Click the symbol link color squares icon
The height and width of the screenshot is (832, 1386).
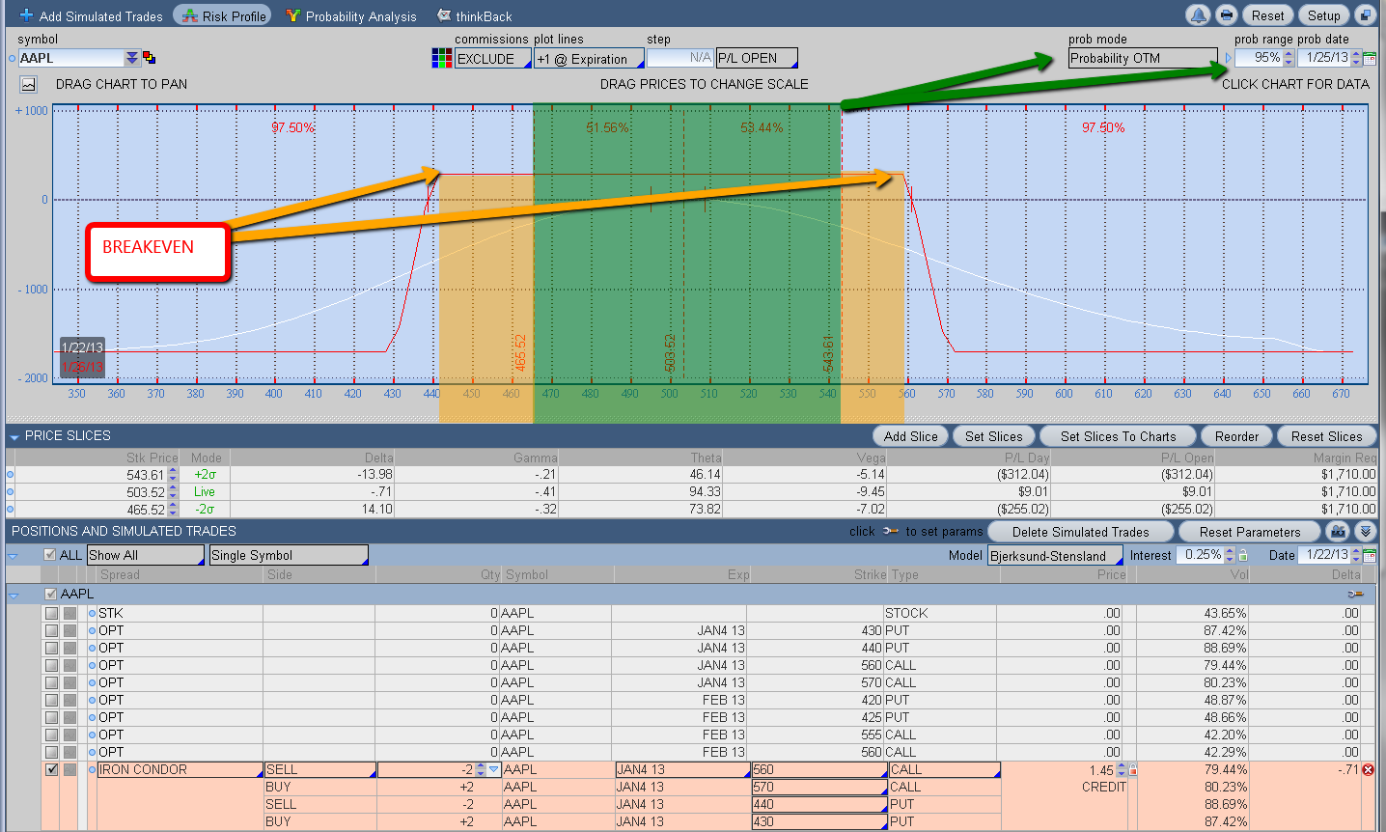pos(150,59)
